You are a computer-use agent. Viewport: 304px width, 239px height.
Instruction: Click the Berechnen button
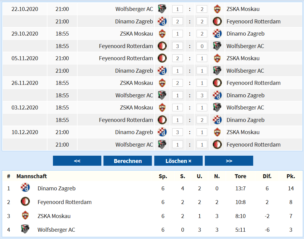pos(128,161)
